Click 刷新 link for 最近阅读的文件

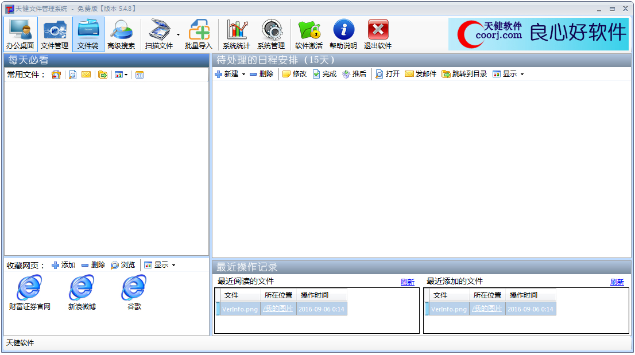[407, 282]
